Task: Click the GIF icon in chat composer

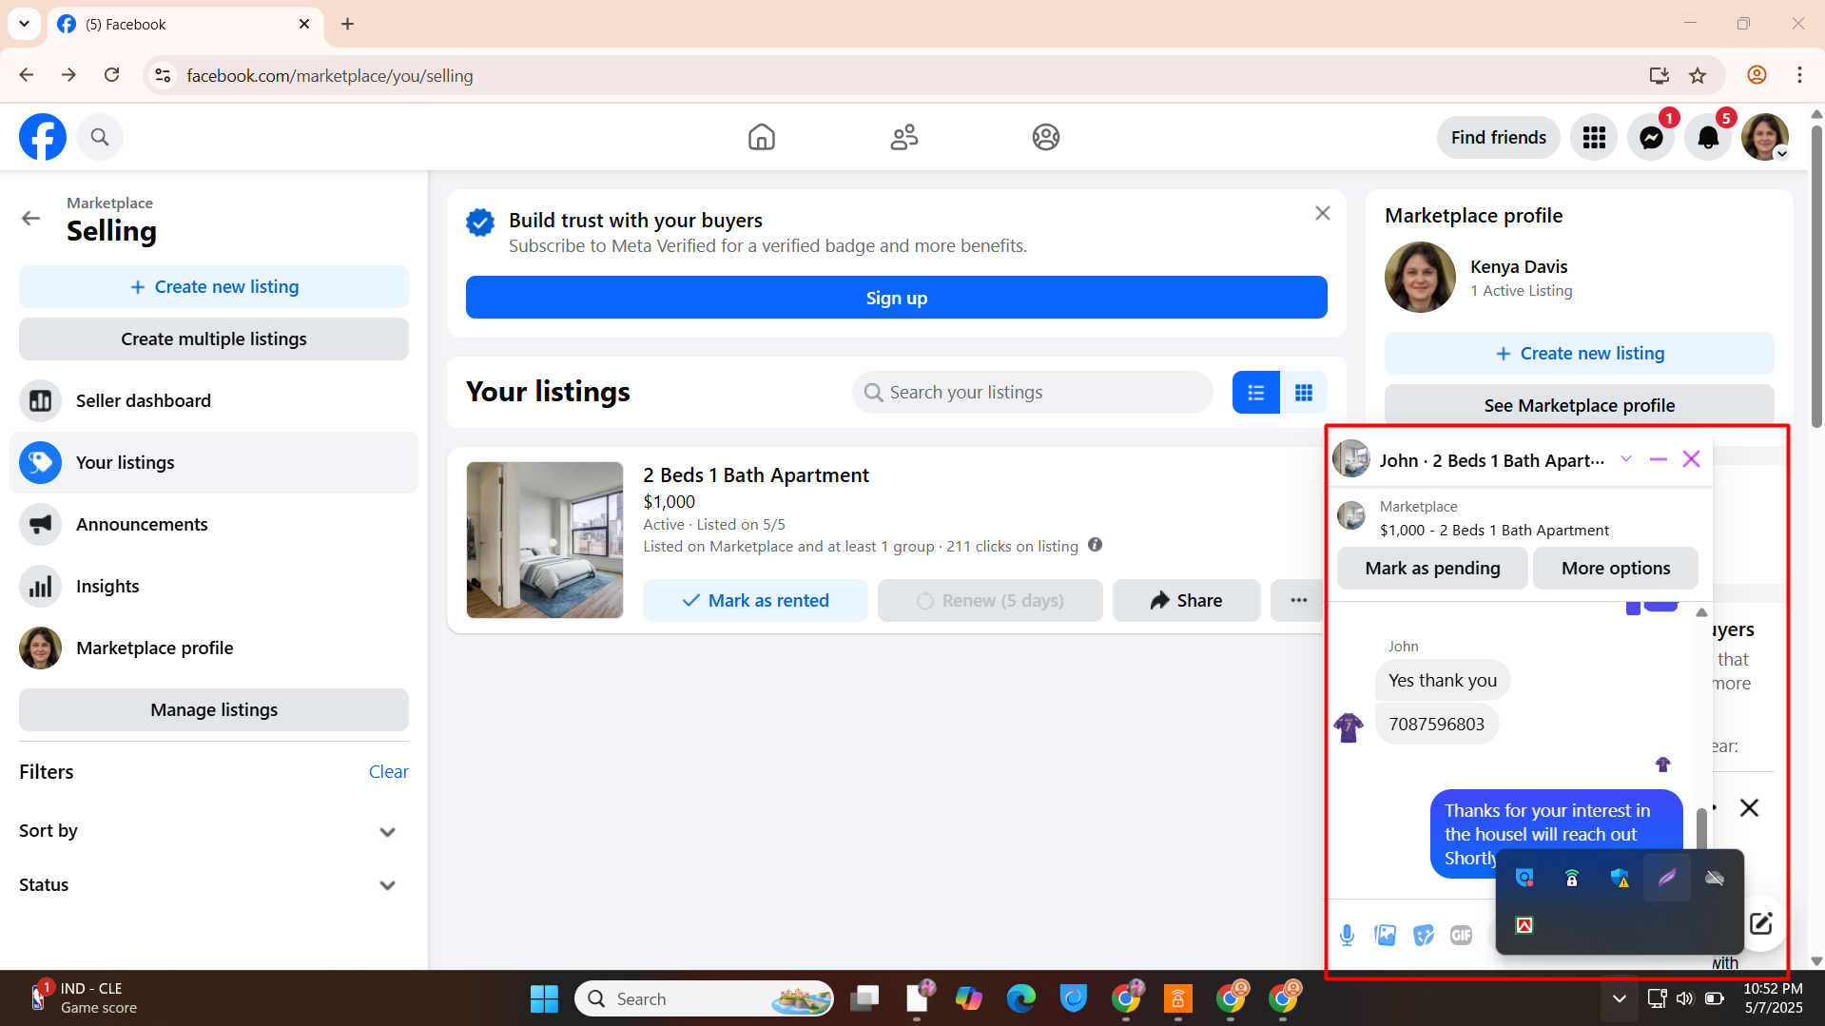Action: pyautogui.click(x=1461, y=936)
